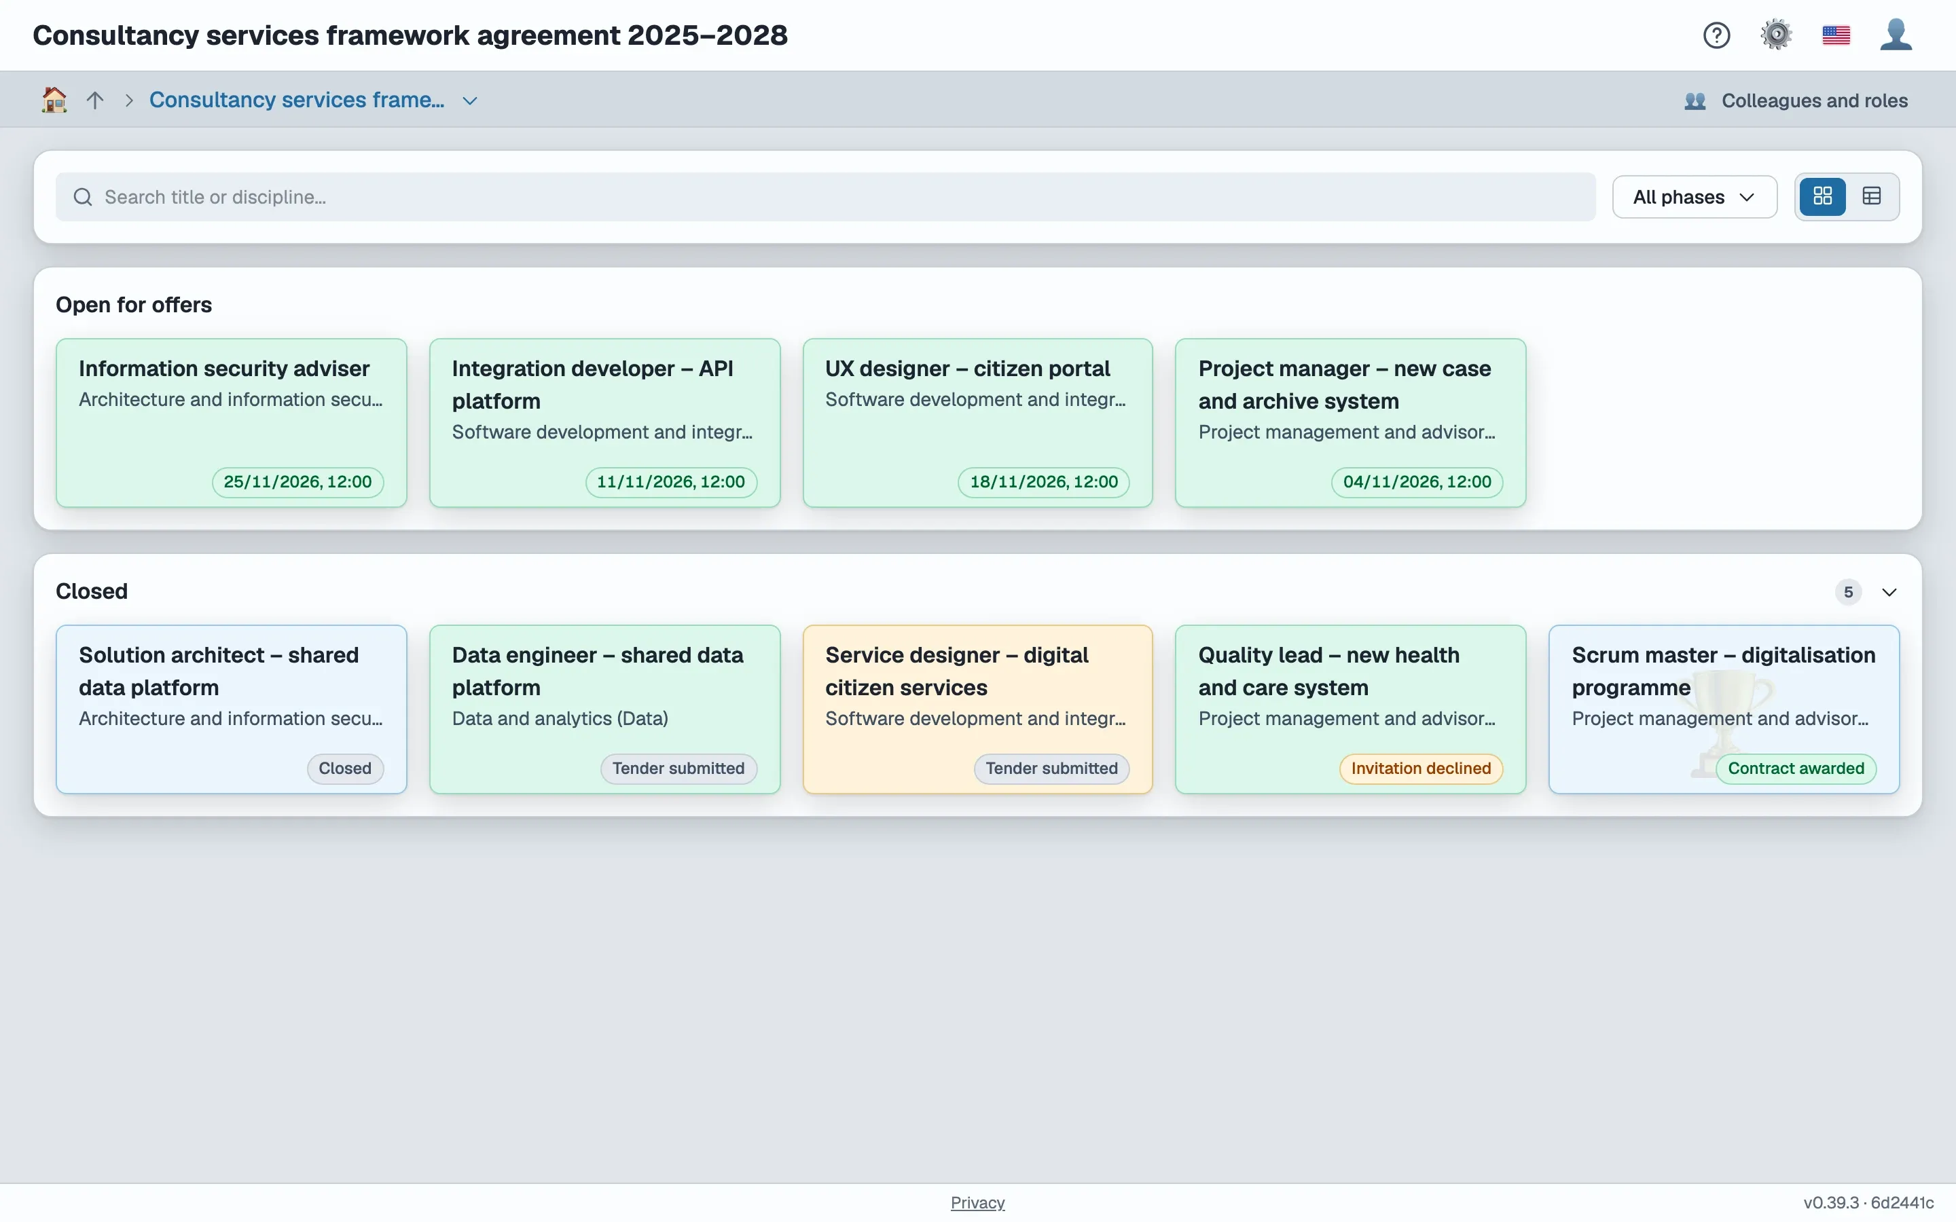
Task: Click the 25/11/2026, 12:00 deadline badge
Action: click(x=297, y=483)
